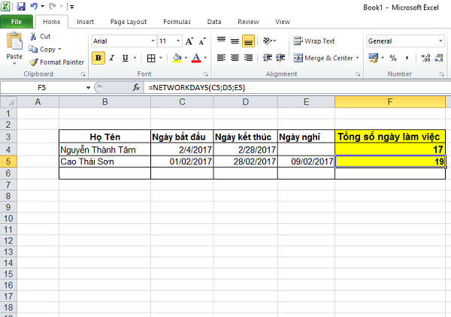
Task: Open the green File button
Action: click(x=17, y=22)
